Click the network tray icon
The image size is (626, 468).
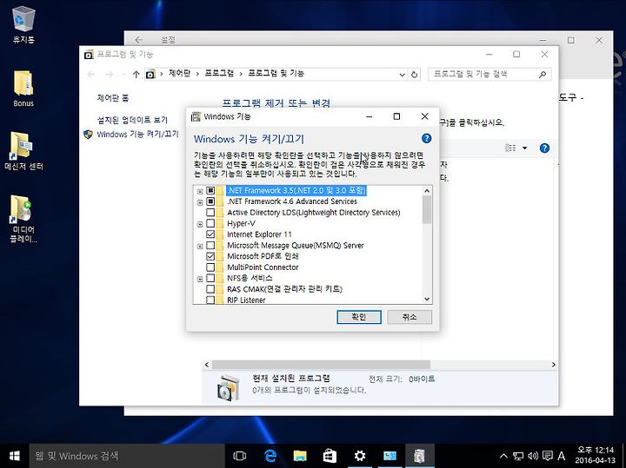point(518,456)
